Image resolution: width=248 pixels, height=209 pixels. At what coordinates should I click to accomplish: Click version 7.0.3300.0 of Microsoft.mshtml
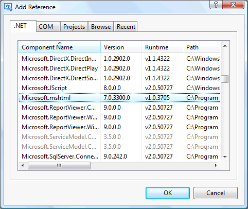tap(117, 98)
